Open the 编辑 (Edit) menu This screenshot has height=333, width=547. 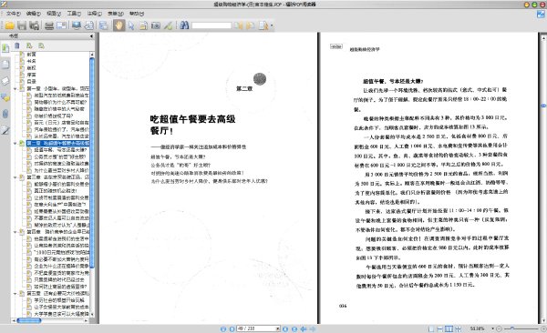tap(34, 14)
